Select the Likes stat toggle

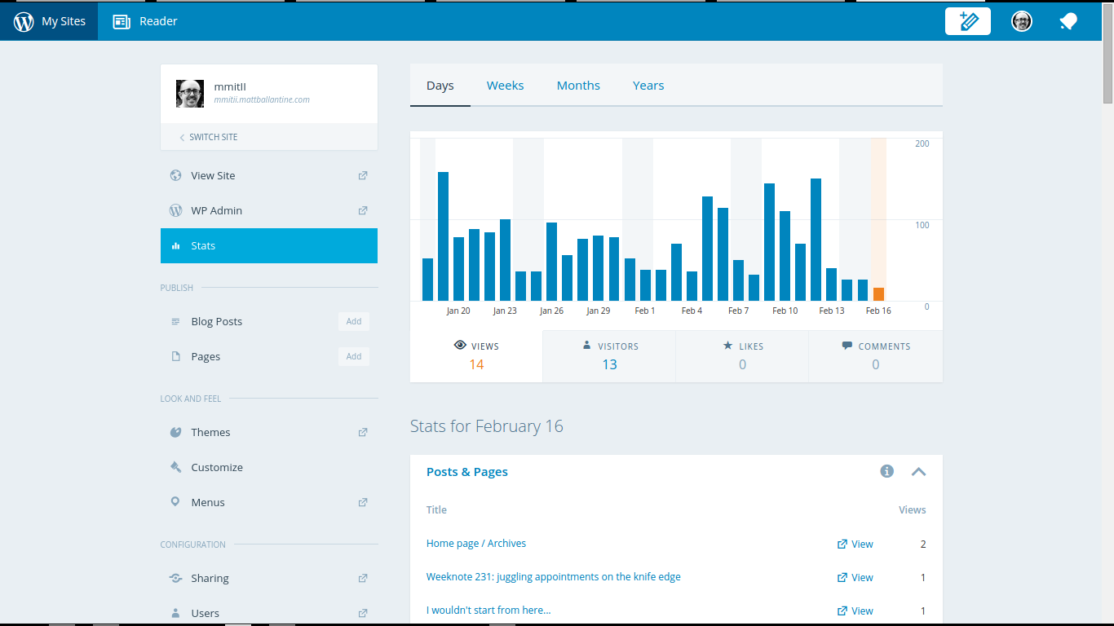742,356
